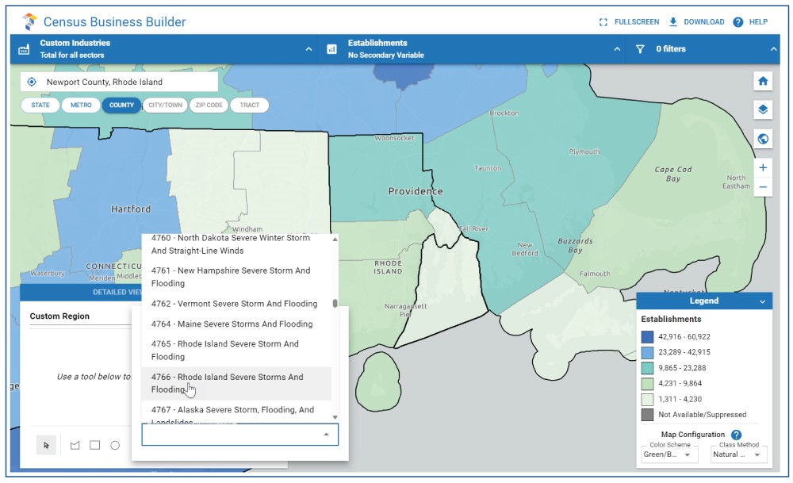Click the disaster dropdown scroll down arrow
The height and width of the screenshot is (483, 793).
335,417
